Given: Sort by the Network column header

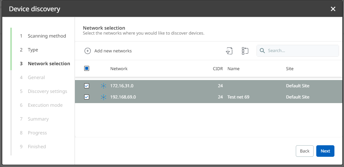Looking at the screenshot, I should coord(119,69).
